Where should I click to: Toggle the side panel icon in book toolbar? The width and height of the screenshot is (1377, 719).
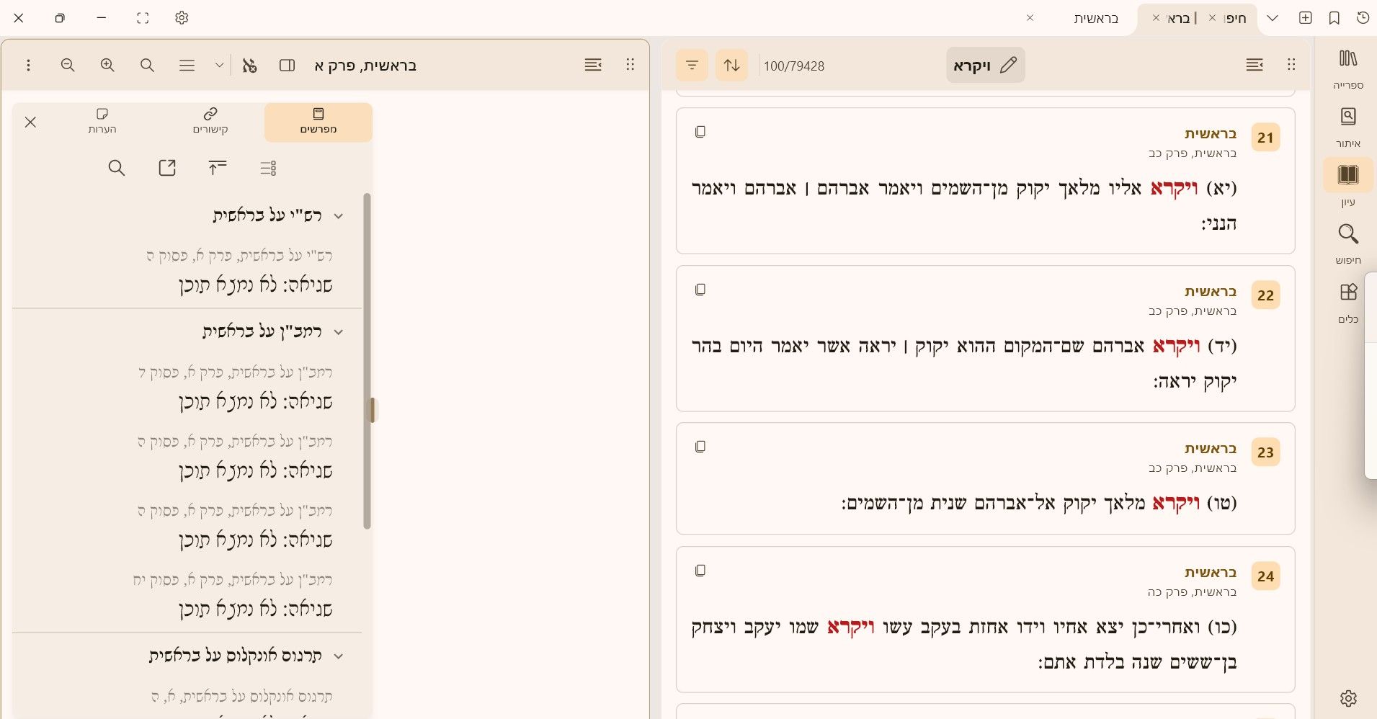click(287, 66)
